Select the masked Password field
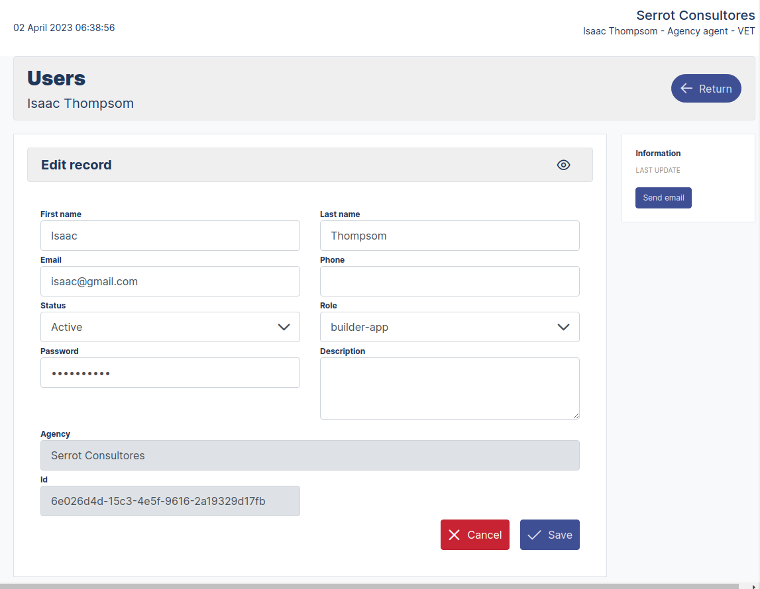This screenshot has height=589, width=760. tap(170, 373)
